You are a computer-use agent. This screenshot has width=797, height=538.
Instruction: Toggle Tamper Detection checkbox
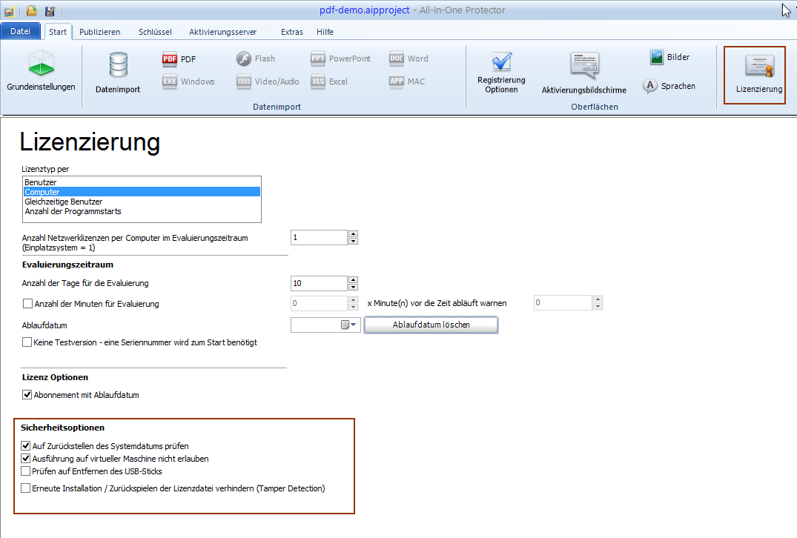pyautogui.click(x=27, y=488)
